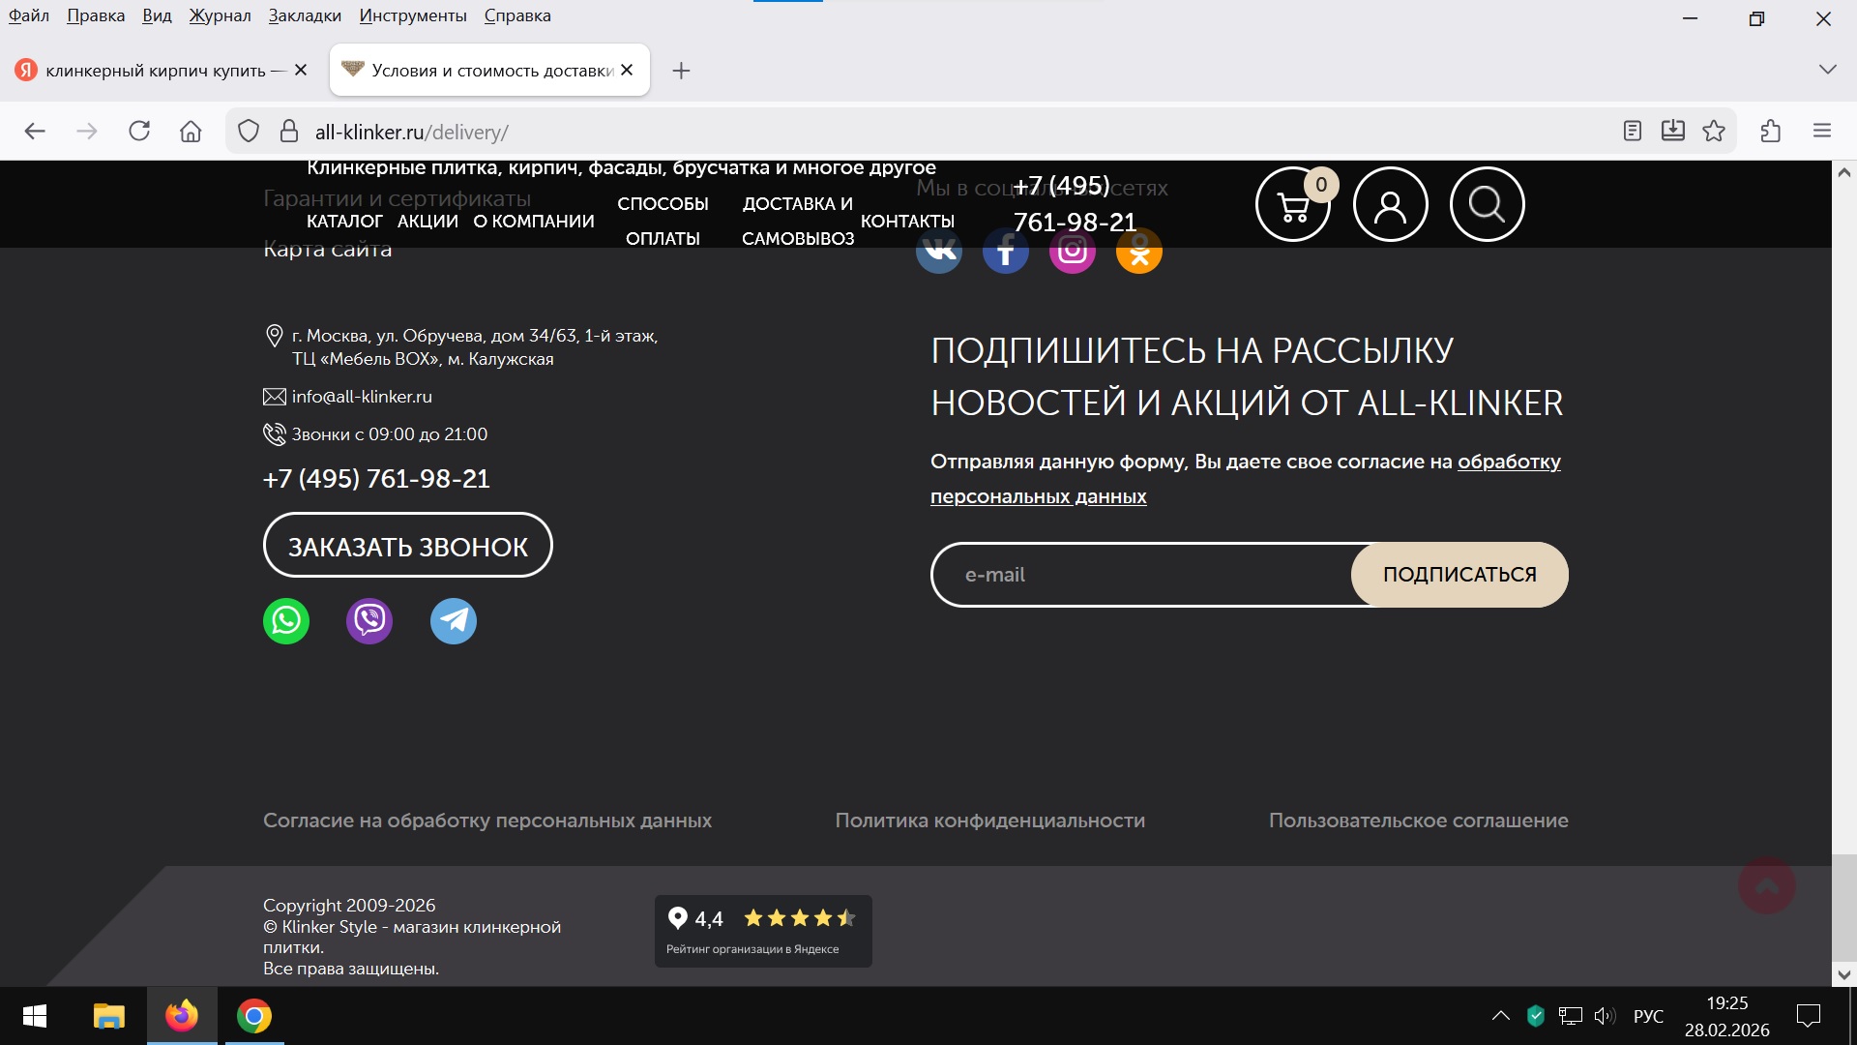This screenshot has width=1857, height=1045.
Task: Bookmark this page with the star icon
Action: 1714,131
